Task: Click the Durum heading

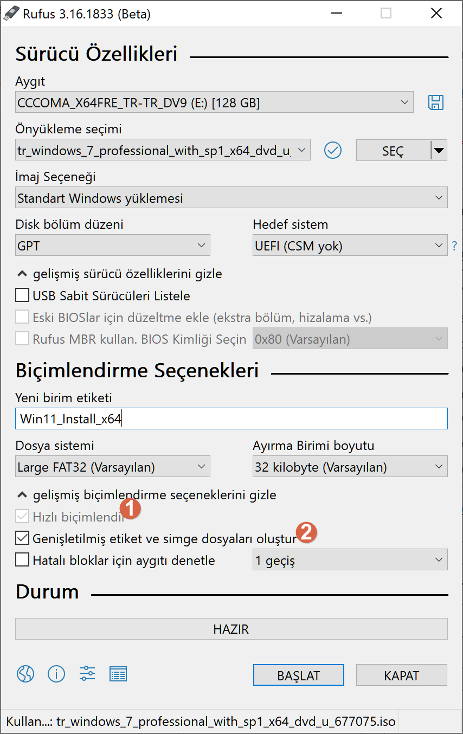Action: pos(48,591)
